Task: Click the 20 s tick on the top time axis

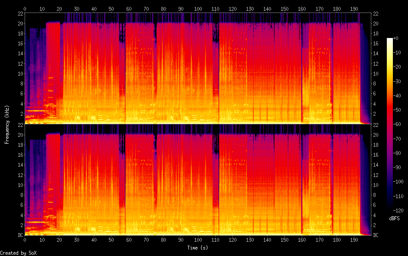Action: [x=59, y=9]
